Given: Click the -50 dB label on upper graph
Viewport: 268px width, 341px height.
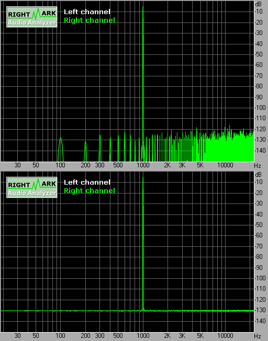Looking at the screenshot, I should [x=259, y=54].
